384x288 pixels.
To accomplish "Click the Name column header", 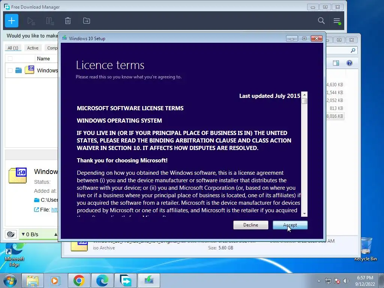I will 43,58.
